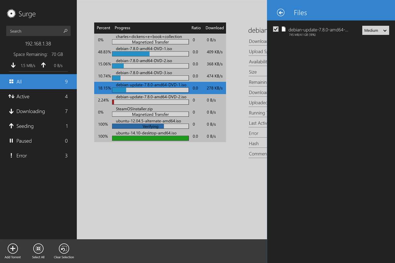Show Seeding torrents filter
Image resolution: width=395 pixels, height=263 pixels.
coord(38,126)
